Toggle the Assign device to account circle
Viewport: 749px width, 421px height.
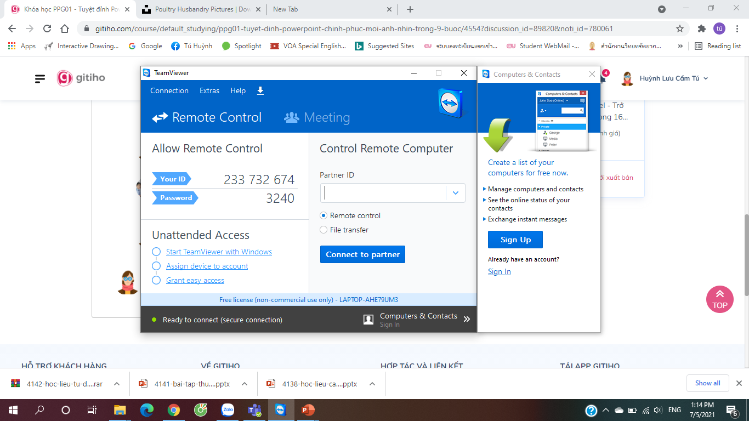click(x=156, y=266)
